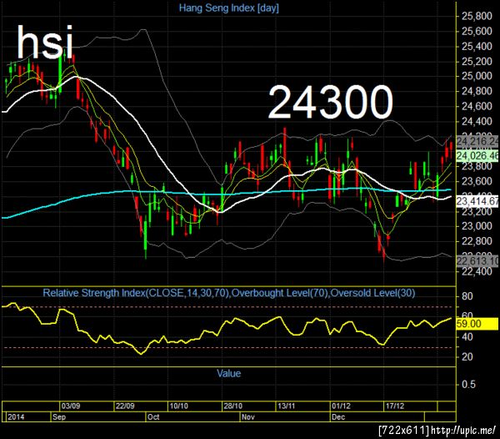Click the large 'hsi' label
The height and width of the screenshot is (439, 500).
click(45, 42)
